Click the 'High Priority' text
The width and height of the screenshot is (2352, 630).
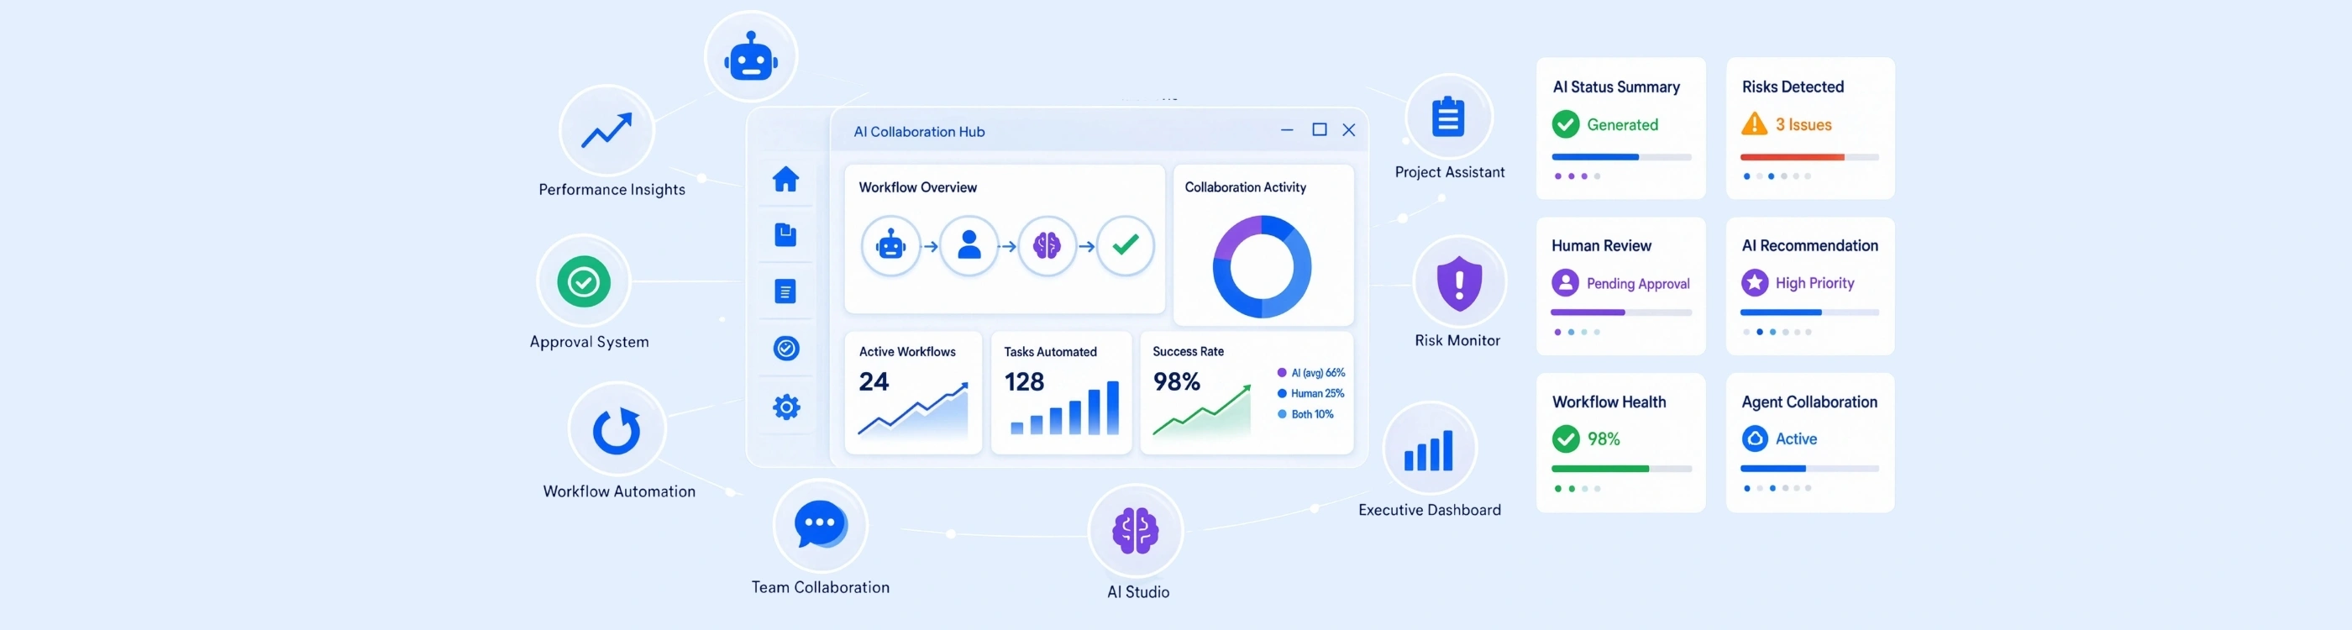(1815, 283)
